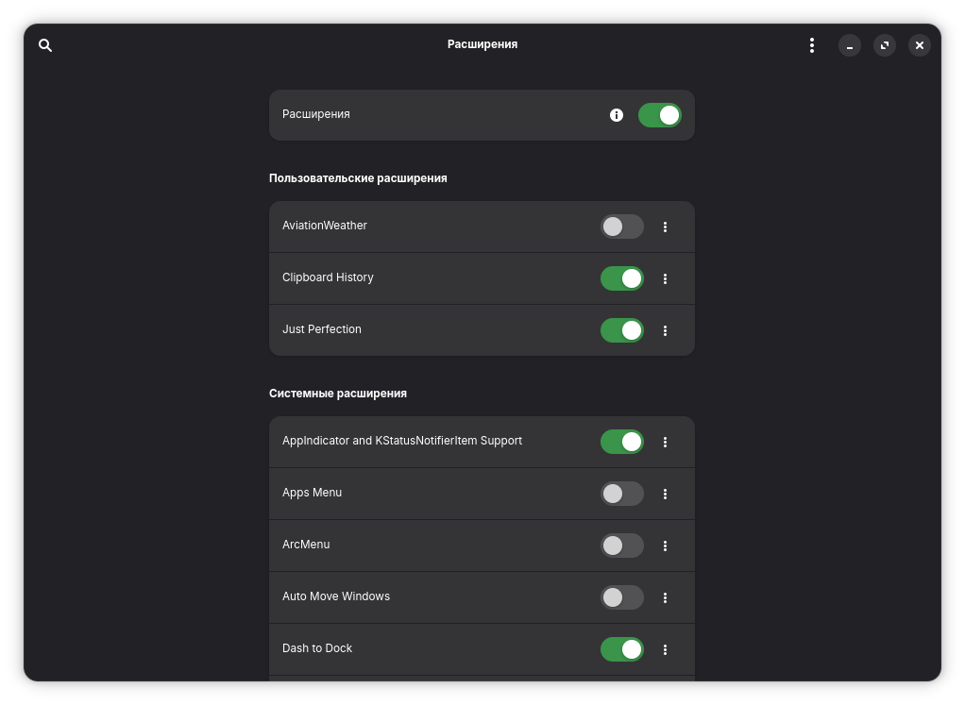
Task: Enable the AviationWeather extension
Action: pos(621,227)
